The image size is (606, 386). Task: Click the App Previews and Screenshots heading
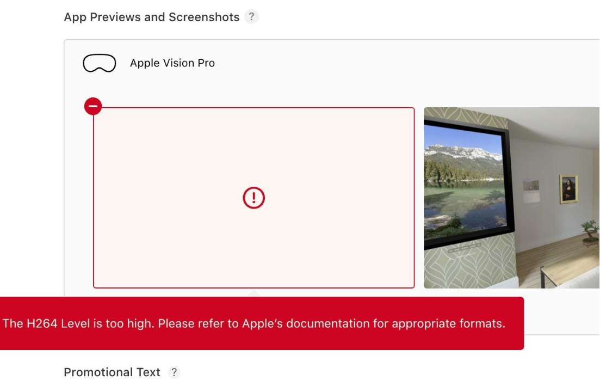(151, 17)
